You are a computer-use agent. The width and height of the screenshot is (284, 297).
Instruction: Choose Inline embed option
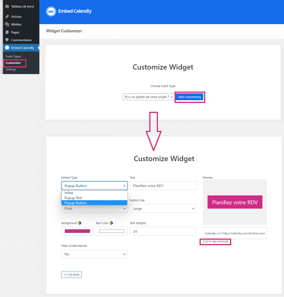point(94,193)
